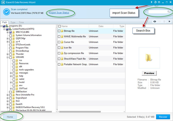The width and height of the screenshot is (173, 121).
Task: Tick the WAVE Multimedia file checkbox
Action: [x=59, y=36]
